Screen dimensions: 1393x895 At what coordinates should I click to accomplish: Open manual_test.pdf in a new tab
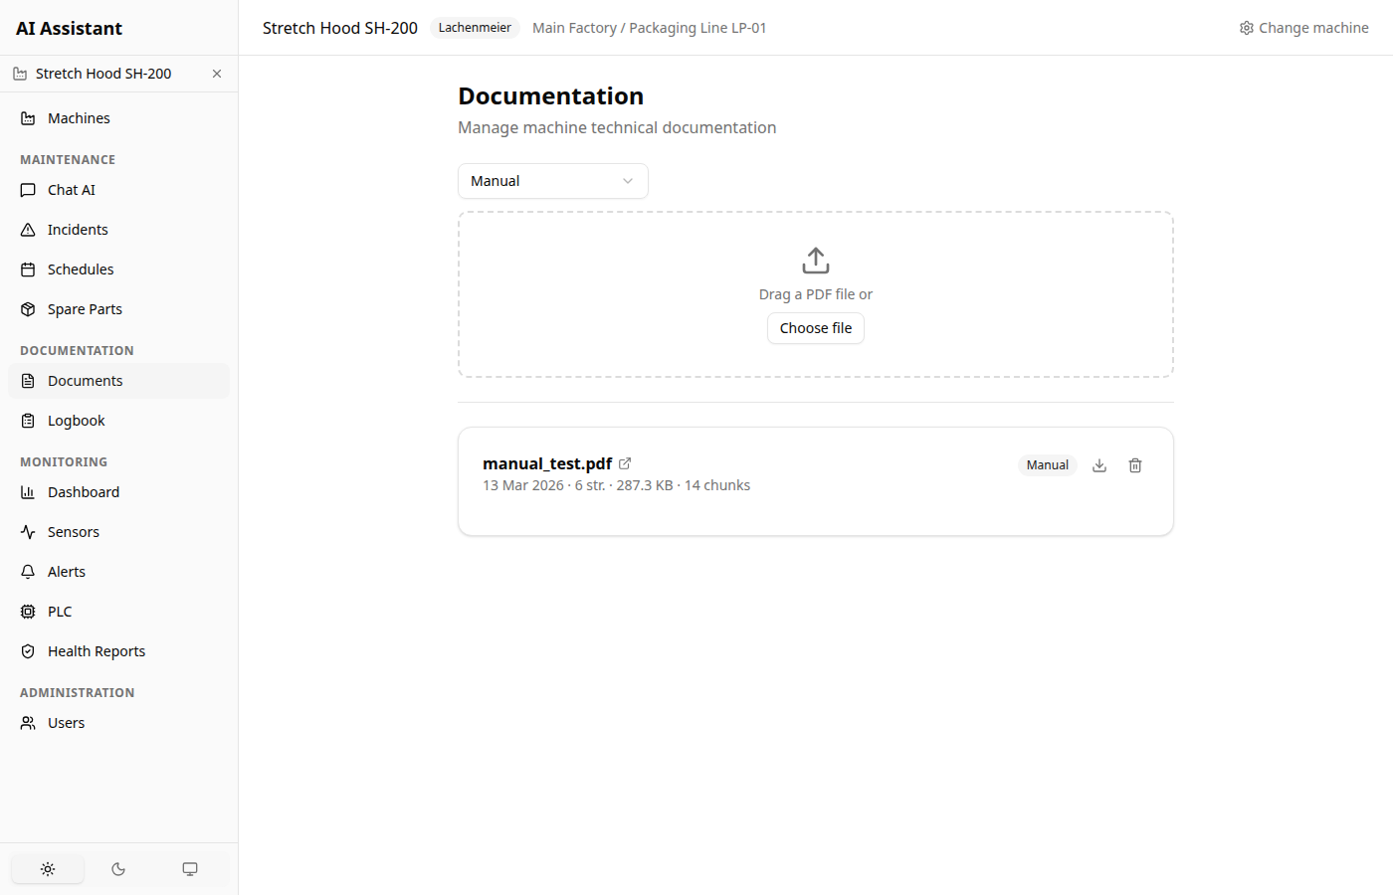[625, 462]
